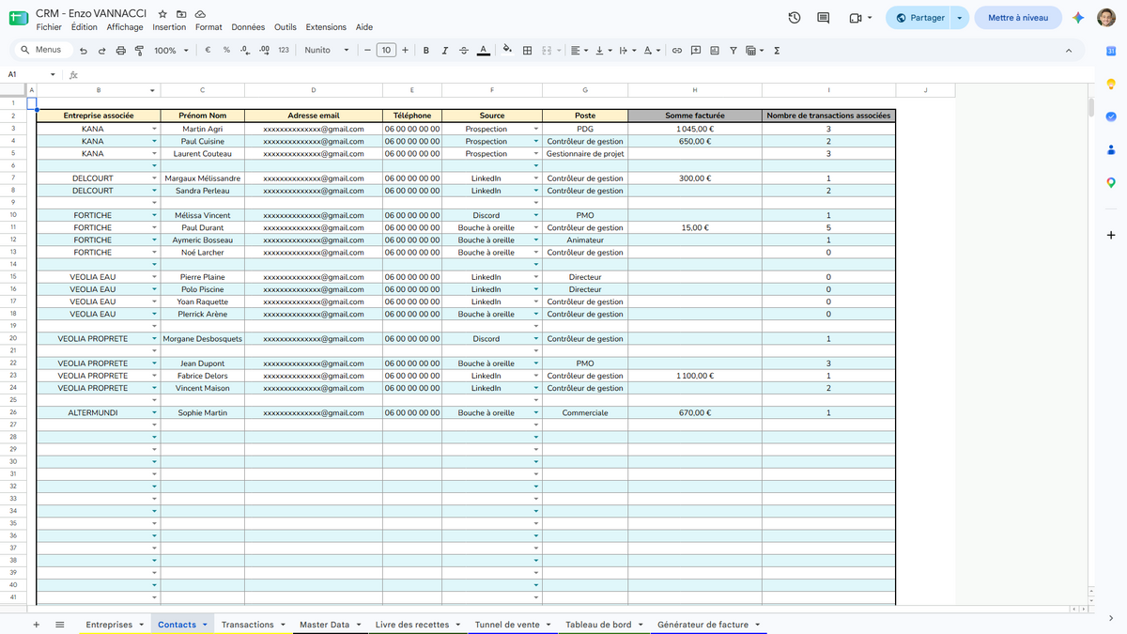Open source dropdown in Martin Agri's row

coord(536,130)
